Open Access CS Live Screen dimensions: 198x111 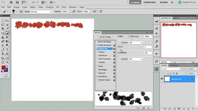click(187, 2)
